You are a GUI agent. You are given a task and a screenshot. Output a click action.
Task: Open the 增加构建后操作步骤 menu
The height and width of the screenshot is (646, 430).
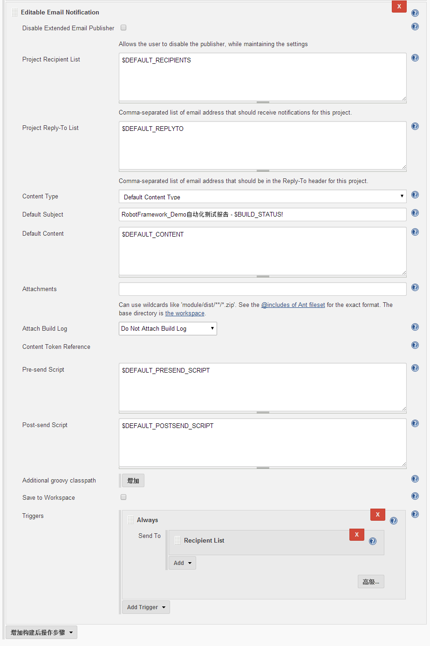41,632
